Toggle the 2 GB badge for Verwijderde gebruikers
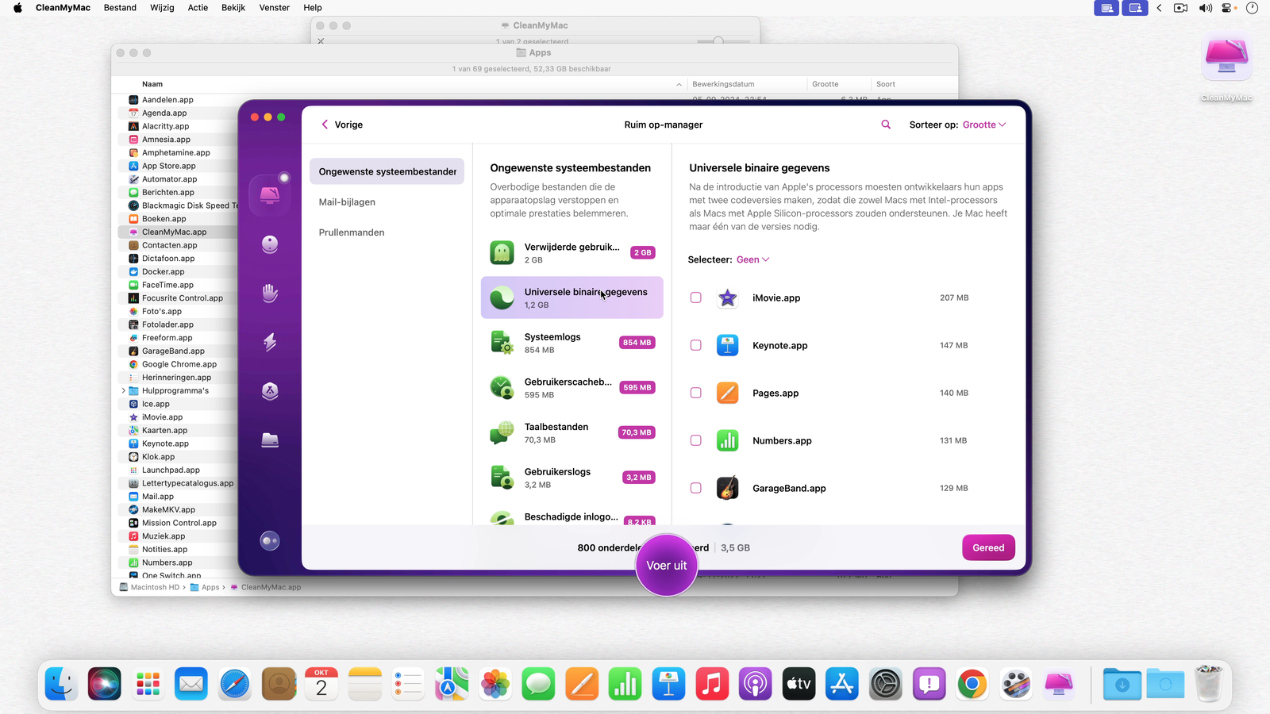The width and height of the screenshot is (1270, 714). (643, 253)
